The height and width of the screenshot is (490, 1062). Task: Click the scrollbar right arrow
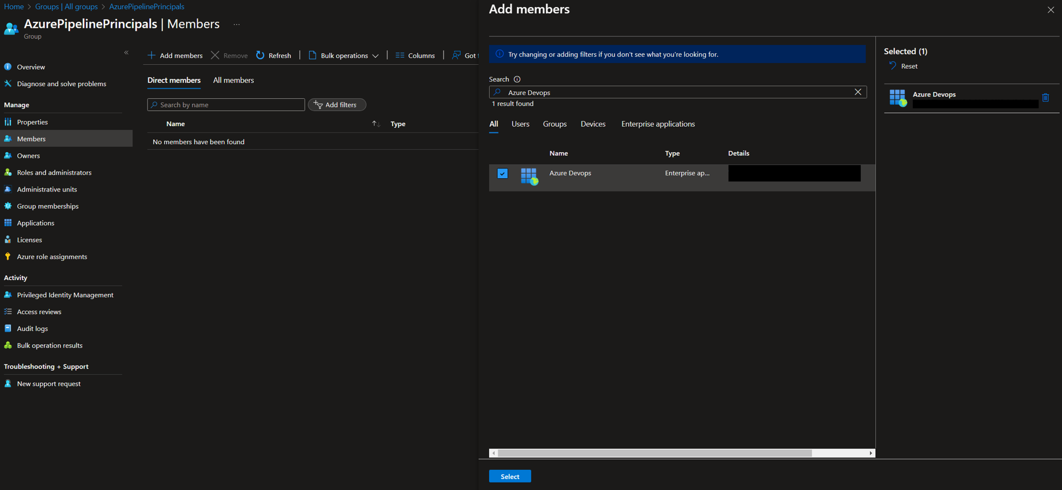pos(871,453)
